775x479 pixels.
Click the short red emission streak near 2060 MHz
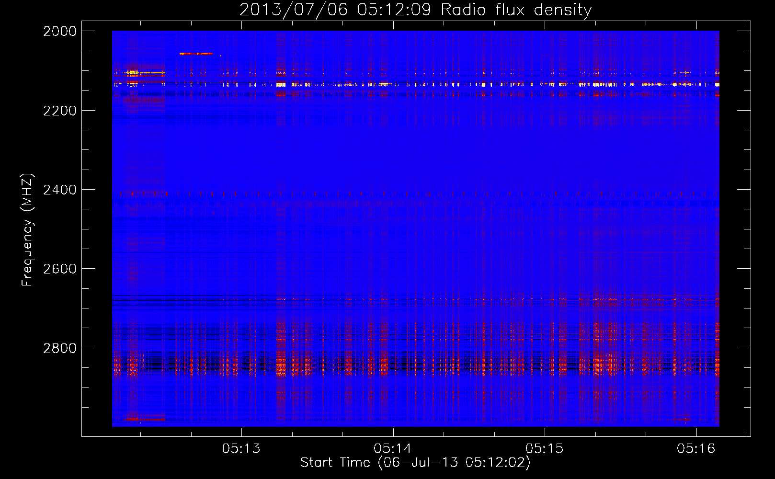tap(196, 54)
